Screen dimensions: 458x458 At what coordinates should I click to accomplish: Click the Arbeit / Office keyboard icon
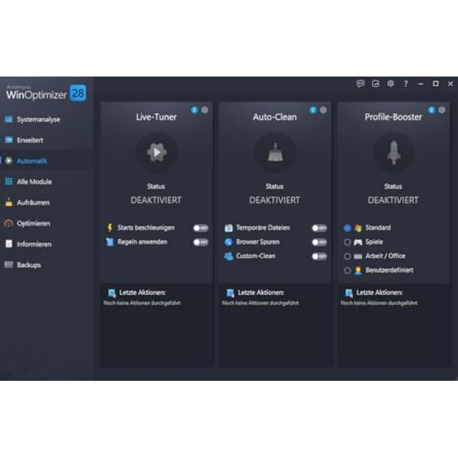pyautogui.click(x=358, y=256)
